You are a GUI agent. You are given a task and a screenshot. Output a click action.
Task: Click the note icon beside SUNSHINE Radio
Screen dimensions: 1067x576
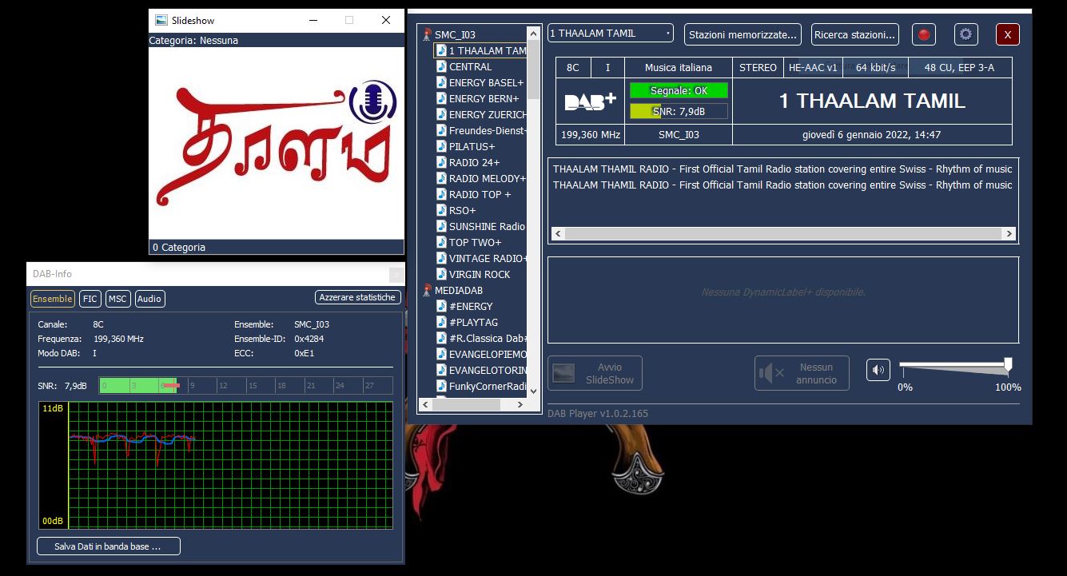click(441, 226)
